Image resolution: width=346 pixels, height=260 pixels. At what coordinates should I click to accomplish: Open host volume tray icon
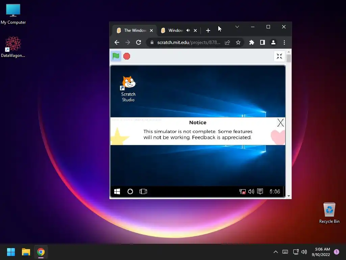304,252
